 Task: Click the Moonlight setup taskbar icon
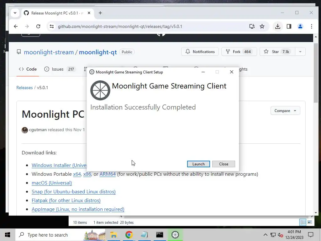(175, 235)
